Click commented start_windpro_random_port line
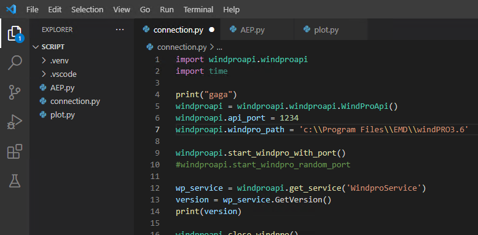 coord(263,165)
